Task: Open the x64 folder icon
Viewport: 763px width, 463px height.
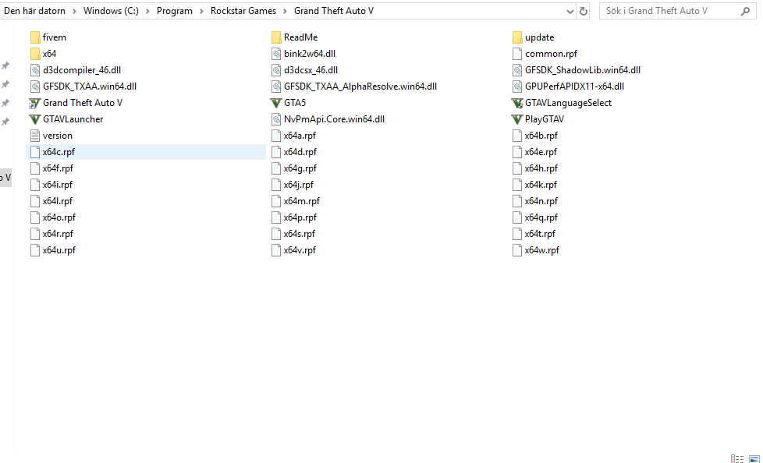Action: pos(35,54)
